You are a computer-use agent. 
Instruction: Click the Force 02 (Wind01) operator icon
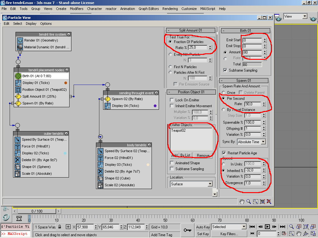point(100,158)
